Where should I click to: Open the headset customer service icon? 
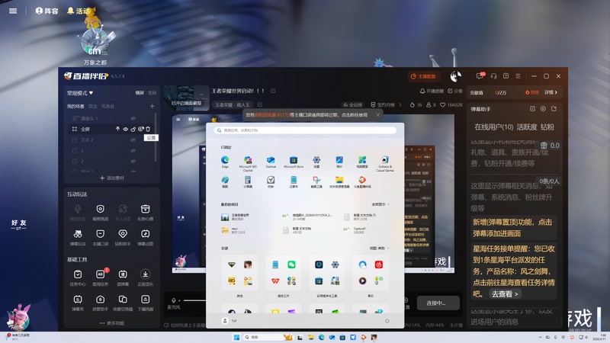click(x=493, y=76)
